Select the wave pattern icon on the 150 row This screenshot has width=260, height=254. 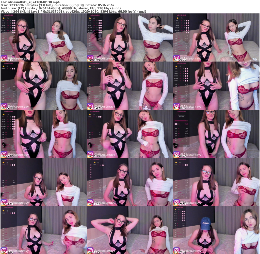[x=14, y=41]
